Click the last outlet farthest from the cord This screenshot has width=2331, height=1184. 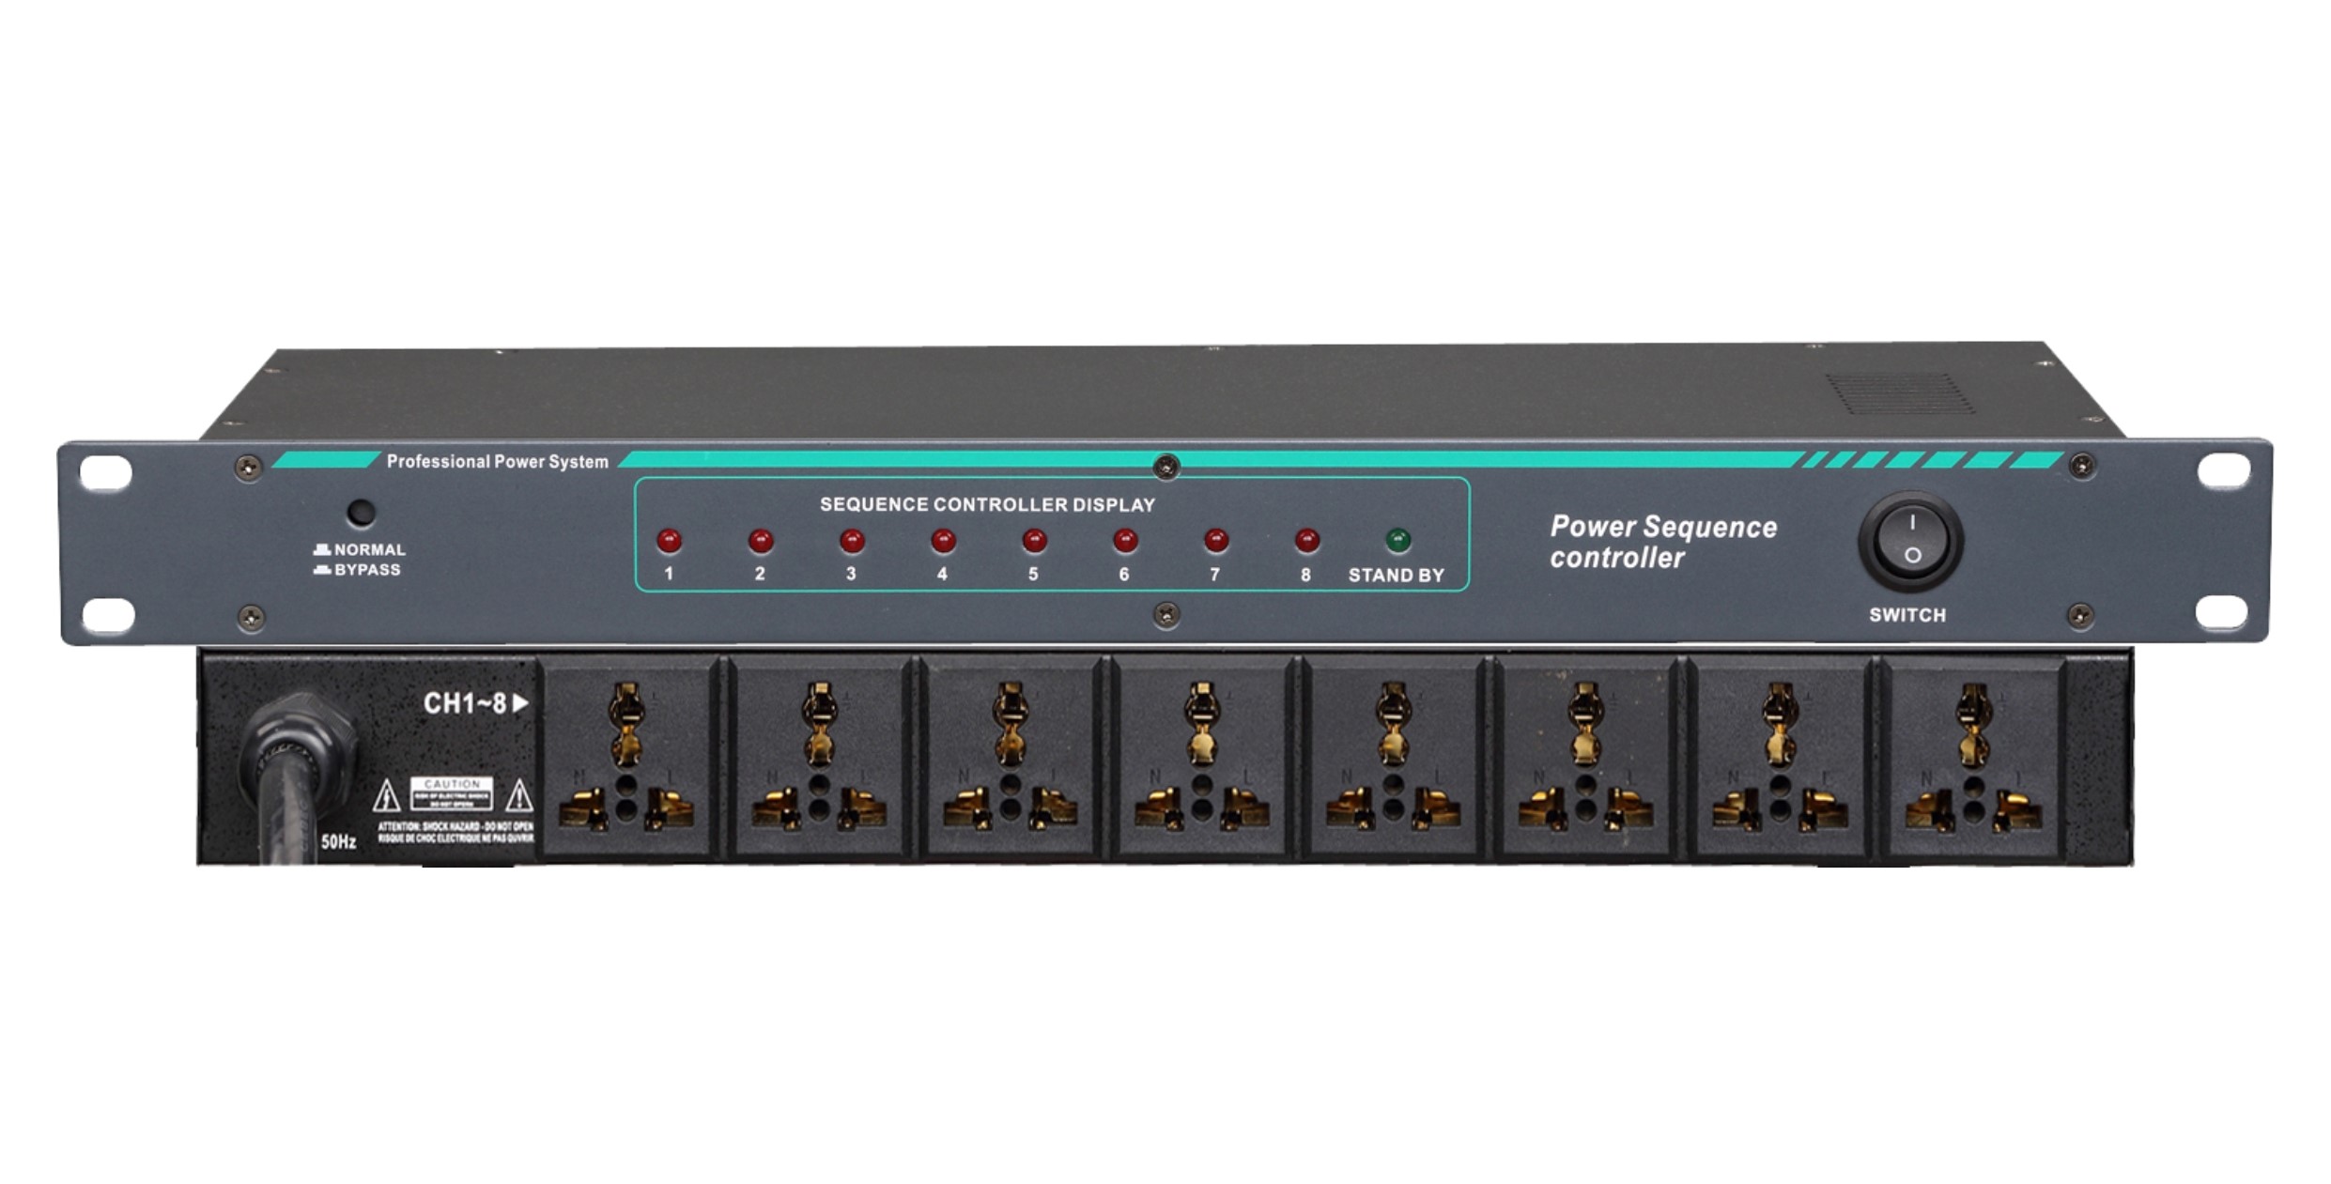tap(1973, 757)
